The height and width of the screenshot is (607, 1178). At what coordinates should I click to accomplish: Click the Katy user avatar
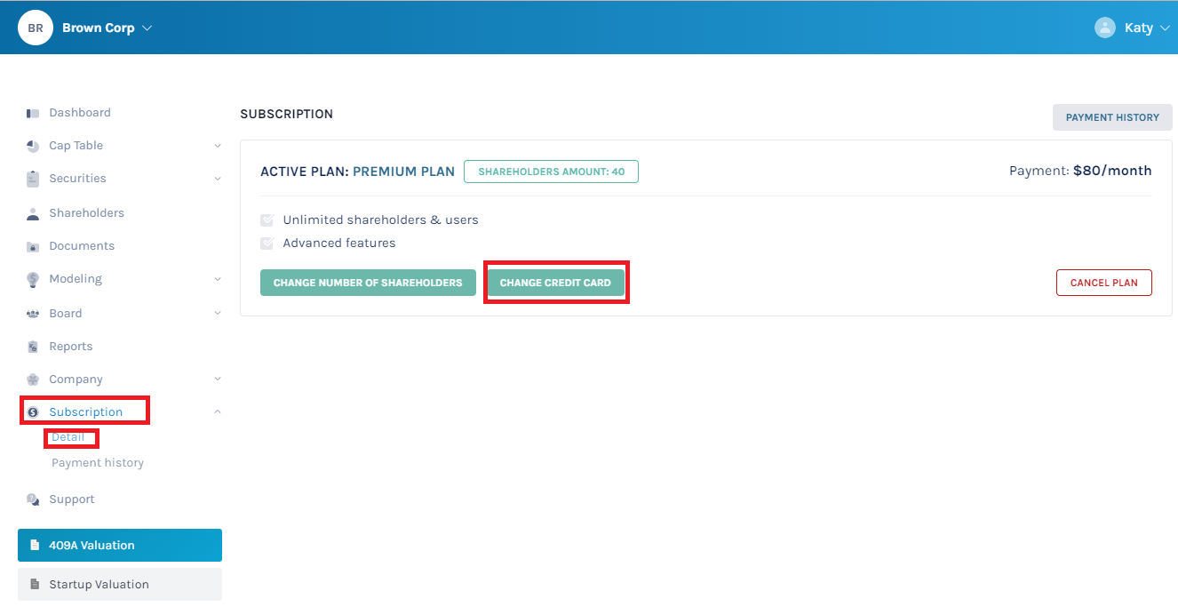[1103, 27]
